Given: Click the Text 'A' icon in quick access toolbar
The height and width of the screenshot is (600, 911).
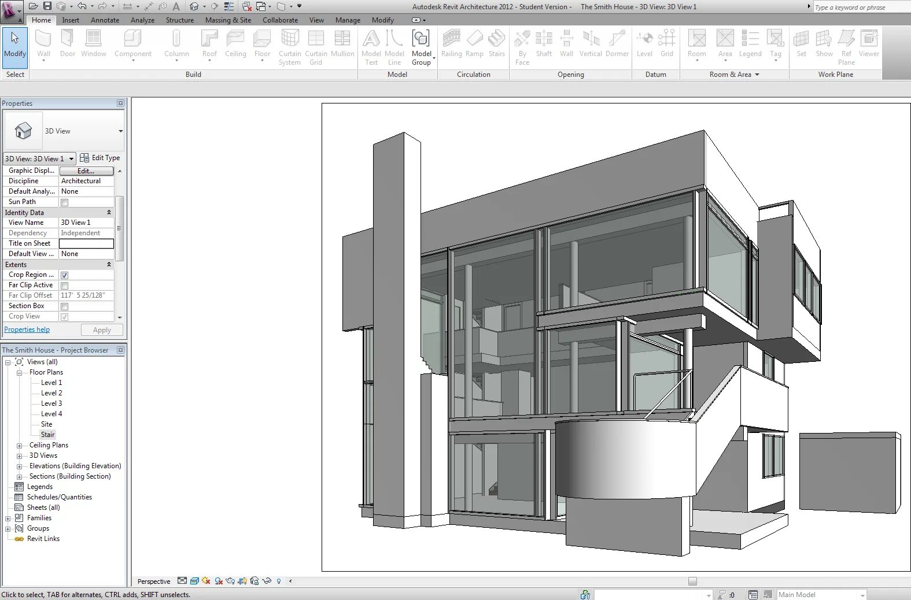Looking at the screenshot, I should (x=176, y=6).
